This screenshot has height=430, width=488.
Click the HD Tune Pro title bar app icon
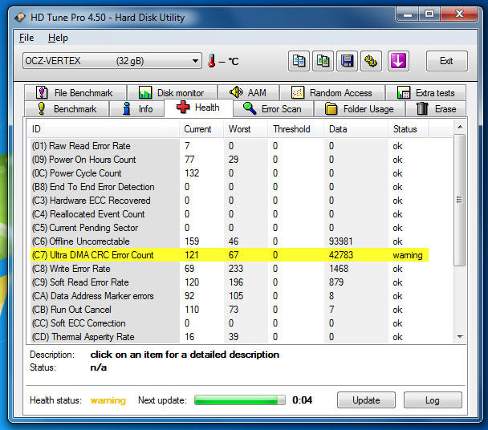coord(20,17)
